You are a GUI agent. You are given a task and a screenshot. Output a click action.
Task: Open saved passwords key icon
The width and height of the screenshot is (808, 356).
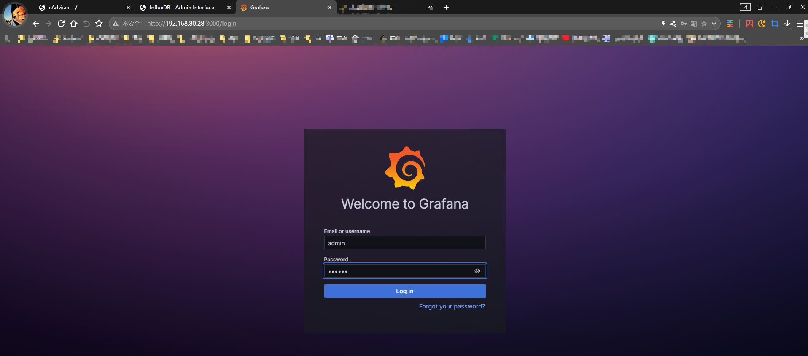[684, 24]
